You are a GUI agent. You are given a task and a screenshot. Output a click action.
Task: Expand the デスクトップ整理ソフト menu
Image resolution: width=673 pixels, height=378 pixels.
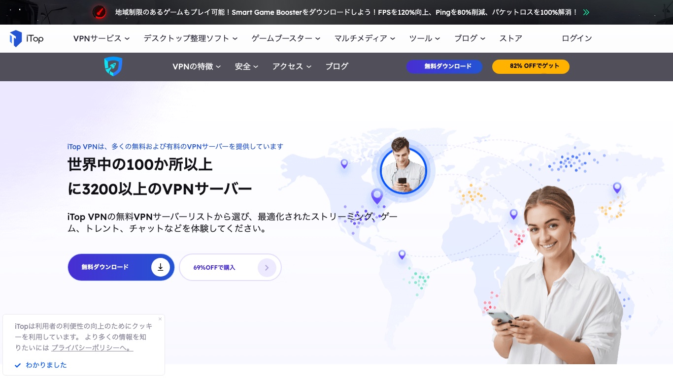[191, 38]
